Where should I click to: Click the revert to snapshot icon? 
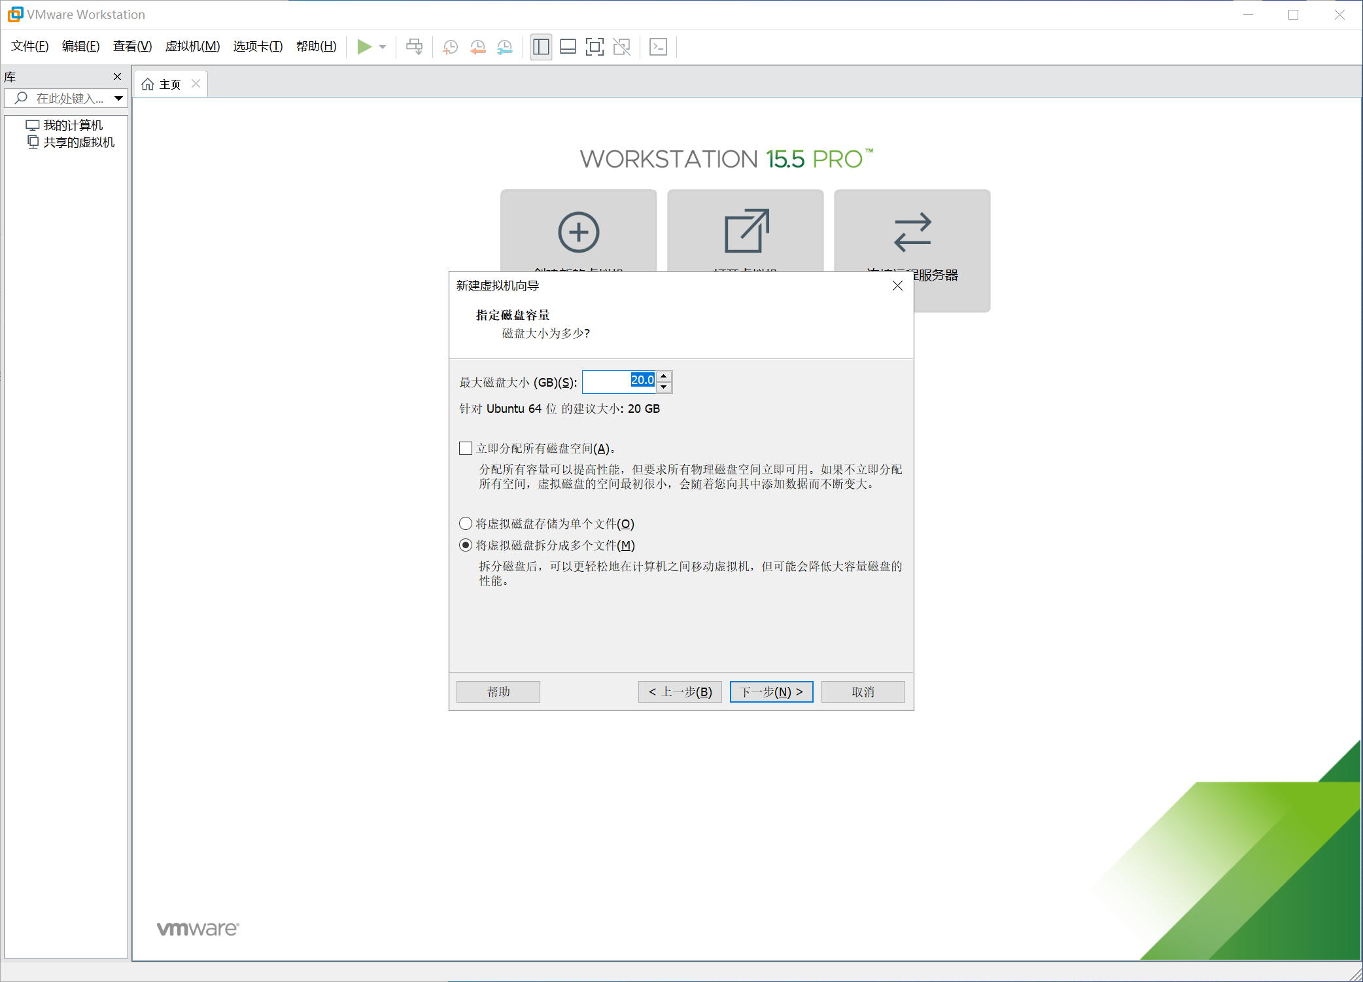pos(477,47)
